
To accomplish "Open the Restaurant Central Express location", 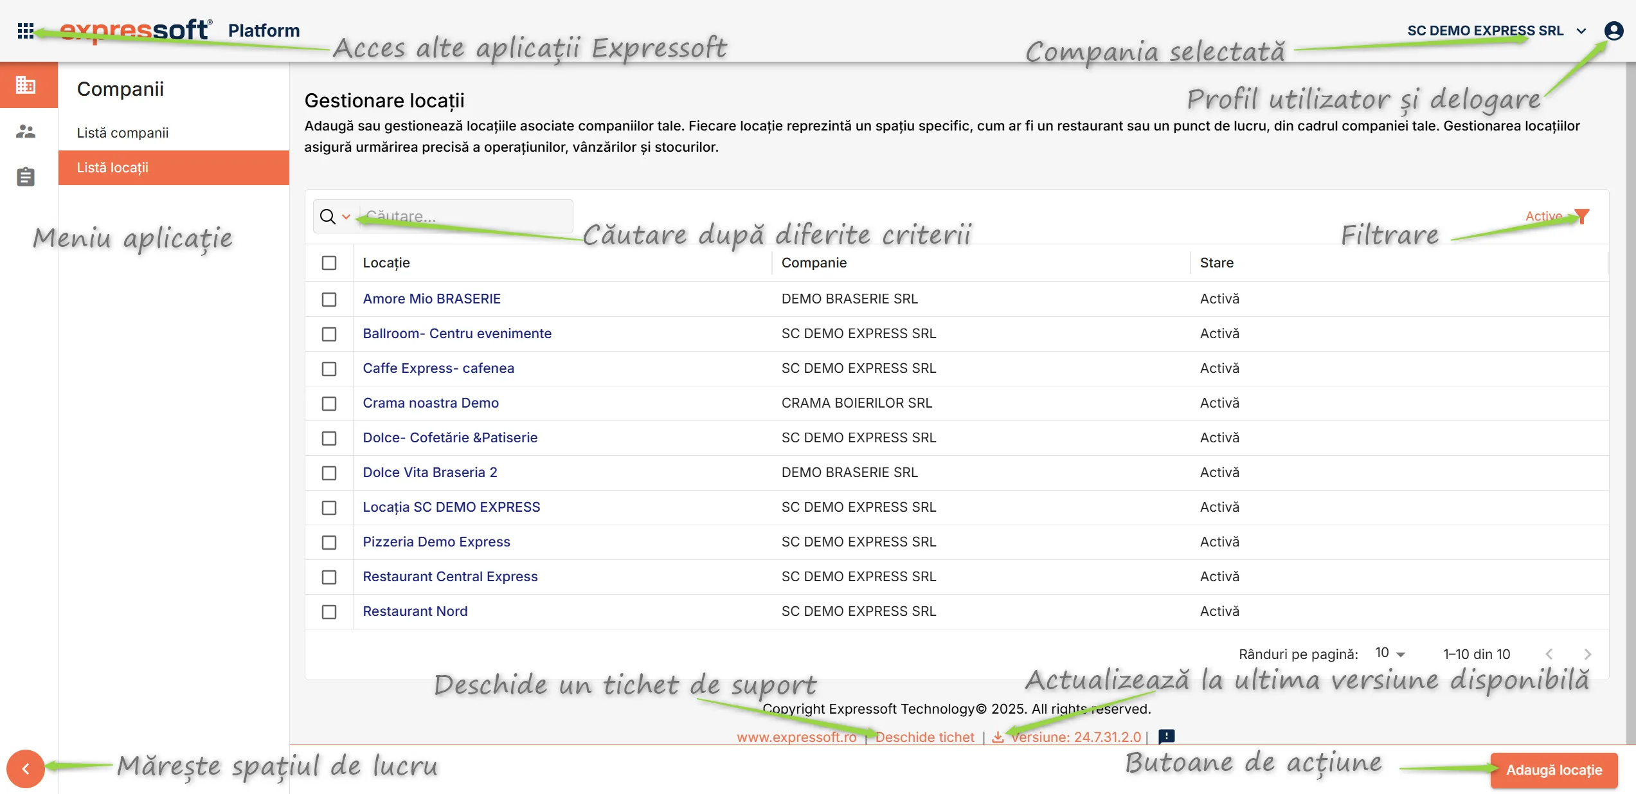I will click(450, 576).
